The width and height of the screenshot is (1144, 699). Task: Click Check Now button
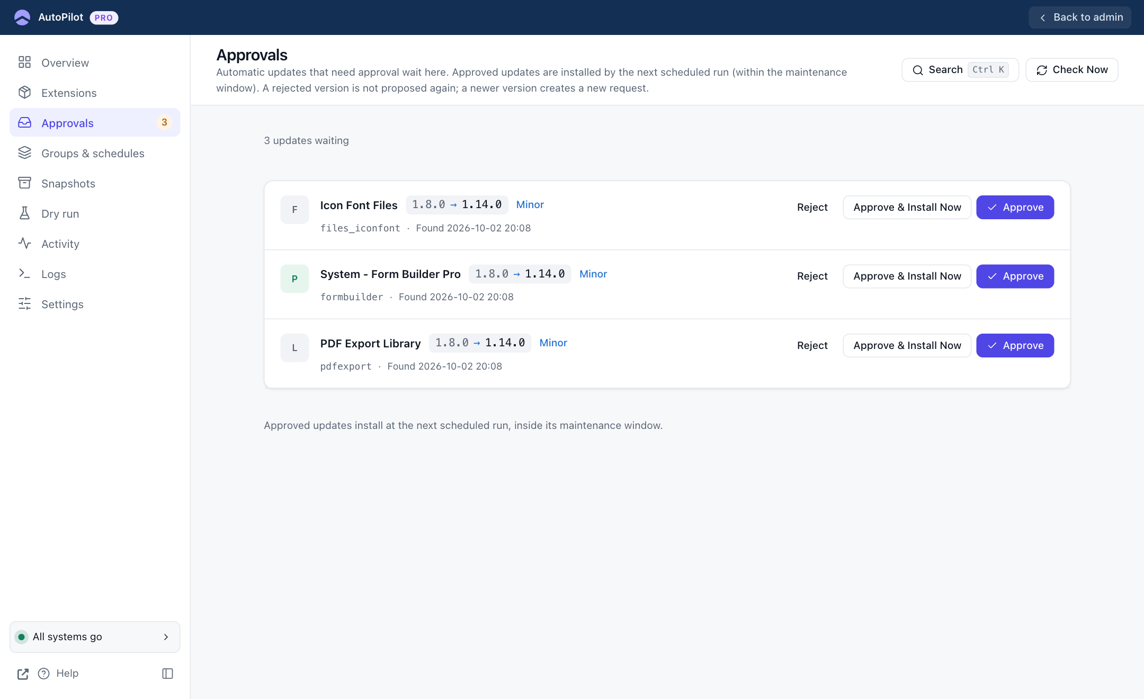click(1072, 70)
